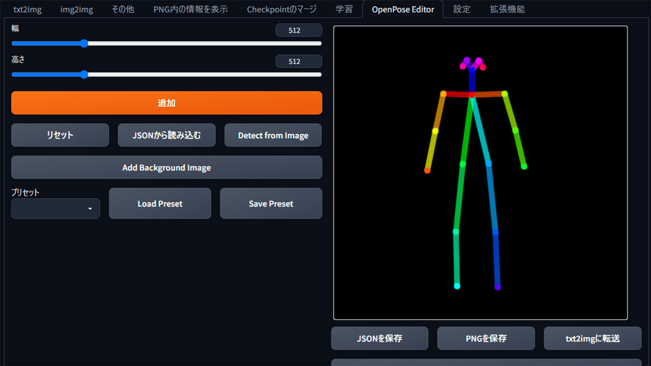Click the 高さ slider handle
Image resolution: width=651 pixels, height=366 pixels.
(x=84, y=75)
